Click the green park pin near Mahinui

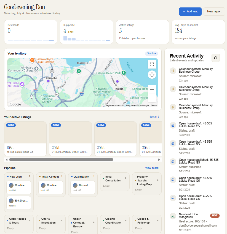pos(79,71)
